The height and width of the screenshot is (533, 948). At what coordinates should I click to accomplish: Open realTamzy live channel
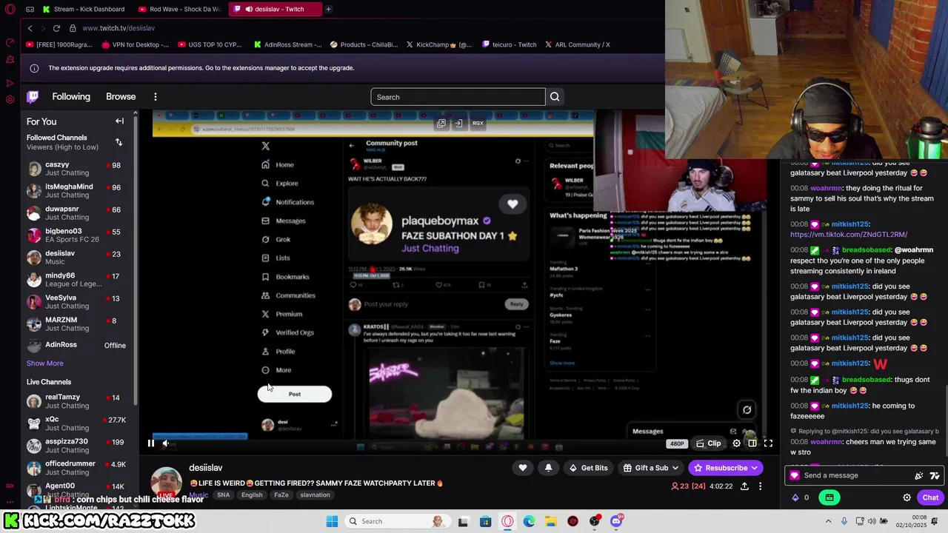click(x=76, y=401)
